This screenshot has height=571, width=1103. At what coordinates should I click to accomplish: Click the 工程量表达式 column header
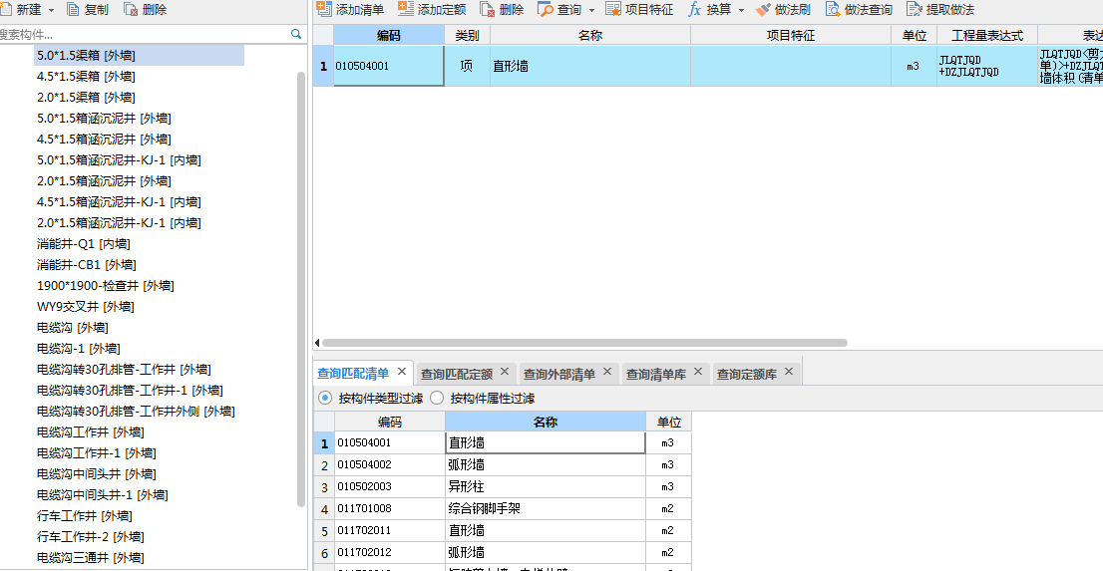987,35
